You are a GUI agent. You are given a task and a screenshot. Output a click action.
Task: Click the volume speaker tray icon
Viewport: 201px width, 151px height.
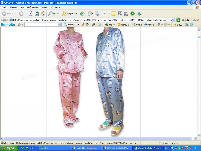[x=183, y=148]
